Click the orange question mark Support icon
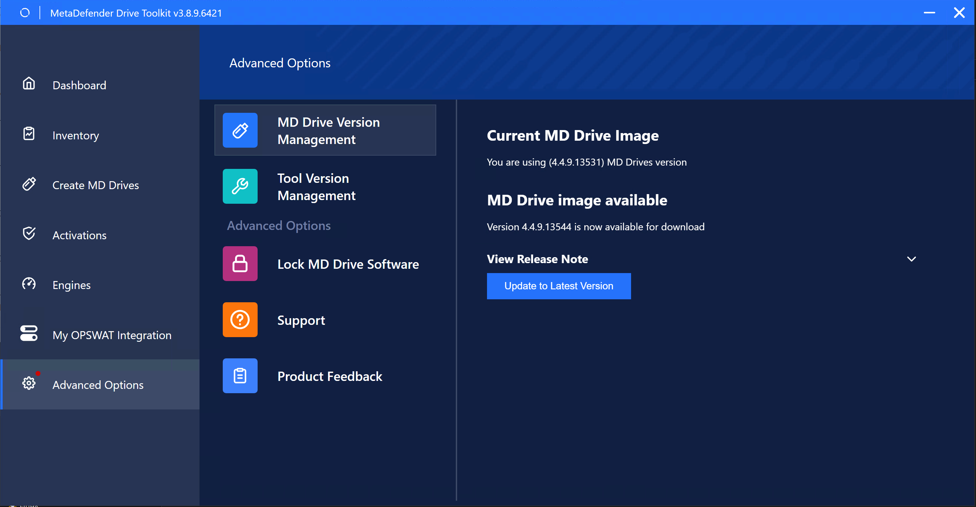Image resolution: width=976 pixels, height=507 pixels. (240, 320)
